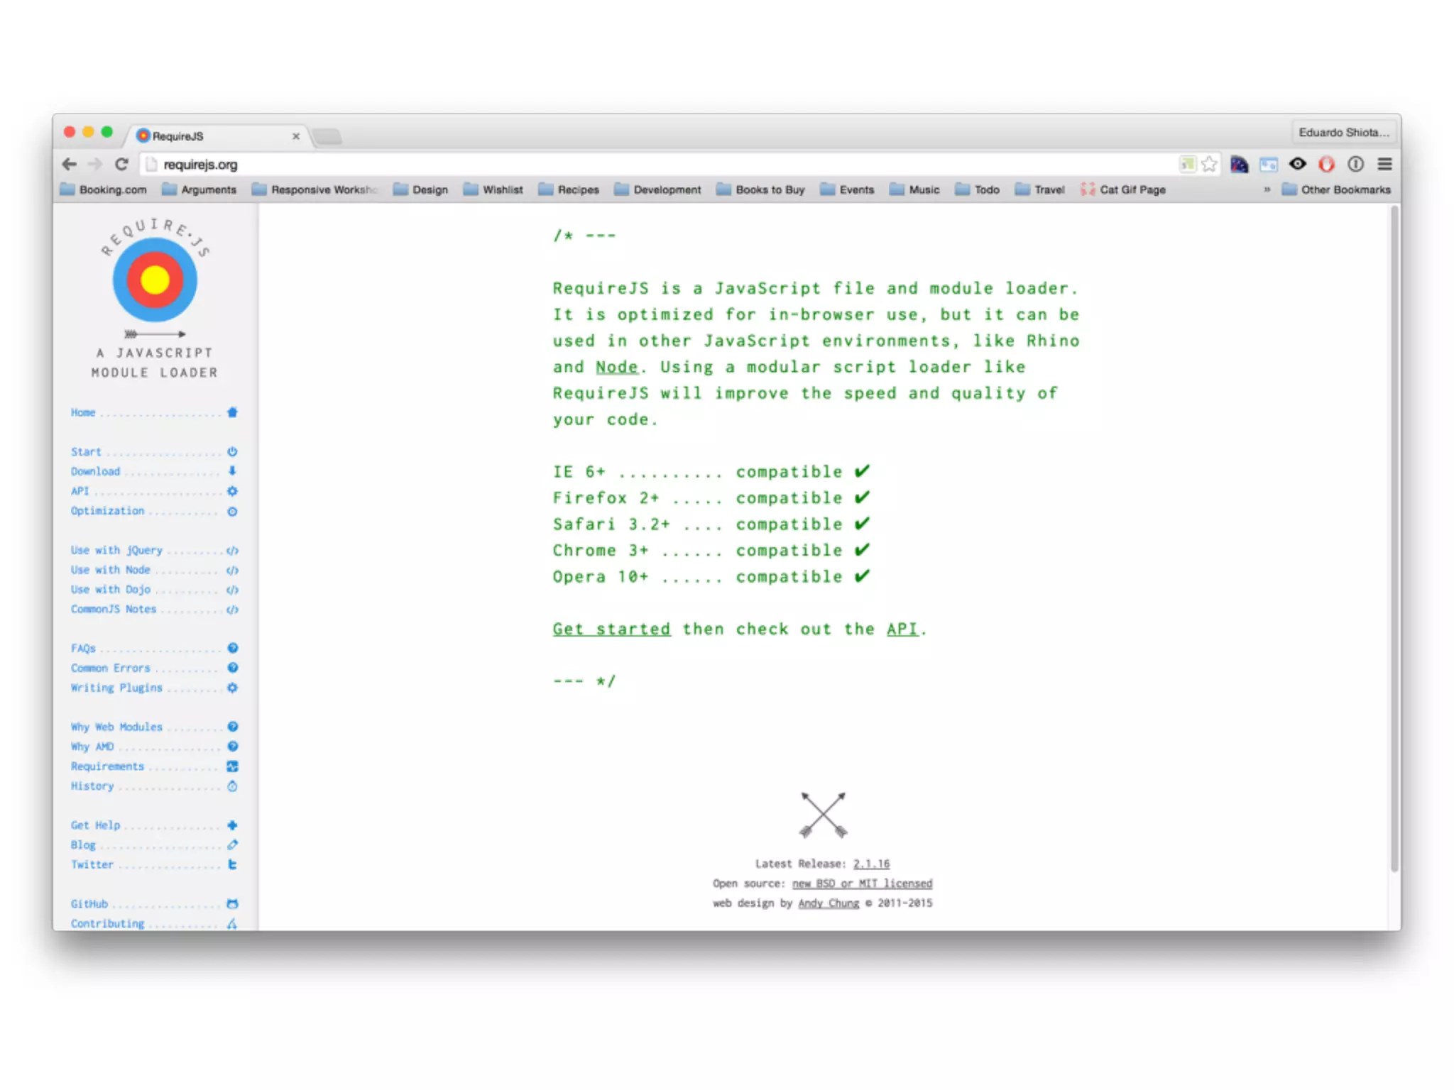Bookmark page with the star icon
Screen dimensions: 1454x1090
1209,165
